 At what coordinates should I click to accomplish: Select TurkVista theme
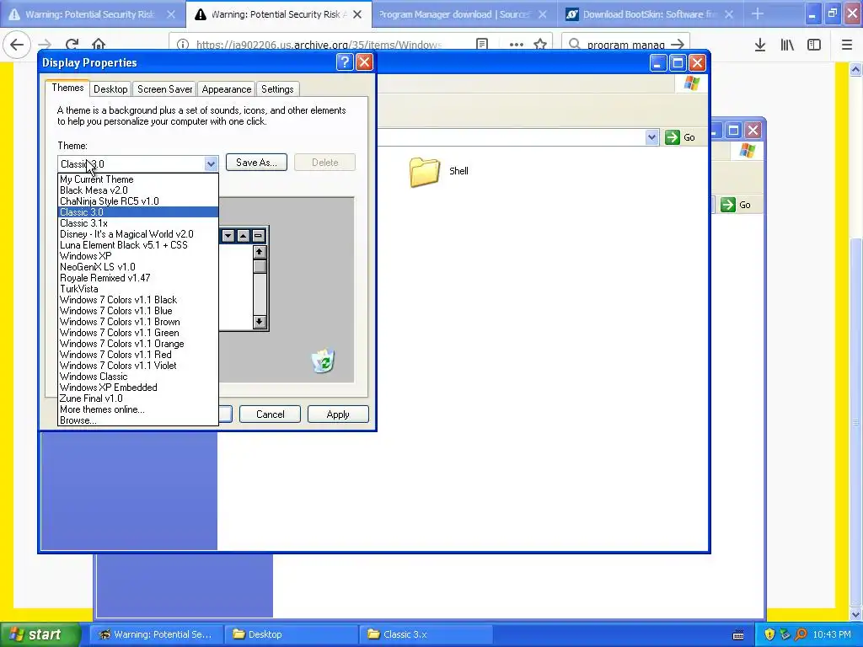[138, 289]
